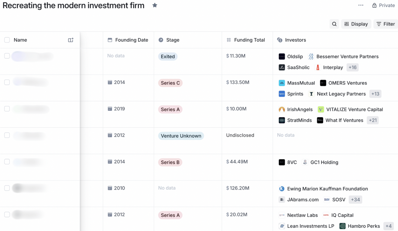Expand the +34 hidden investors badge
The height and width of the screenshot is (231, 398).
pos(355,200)
